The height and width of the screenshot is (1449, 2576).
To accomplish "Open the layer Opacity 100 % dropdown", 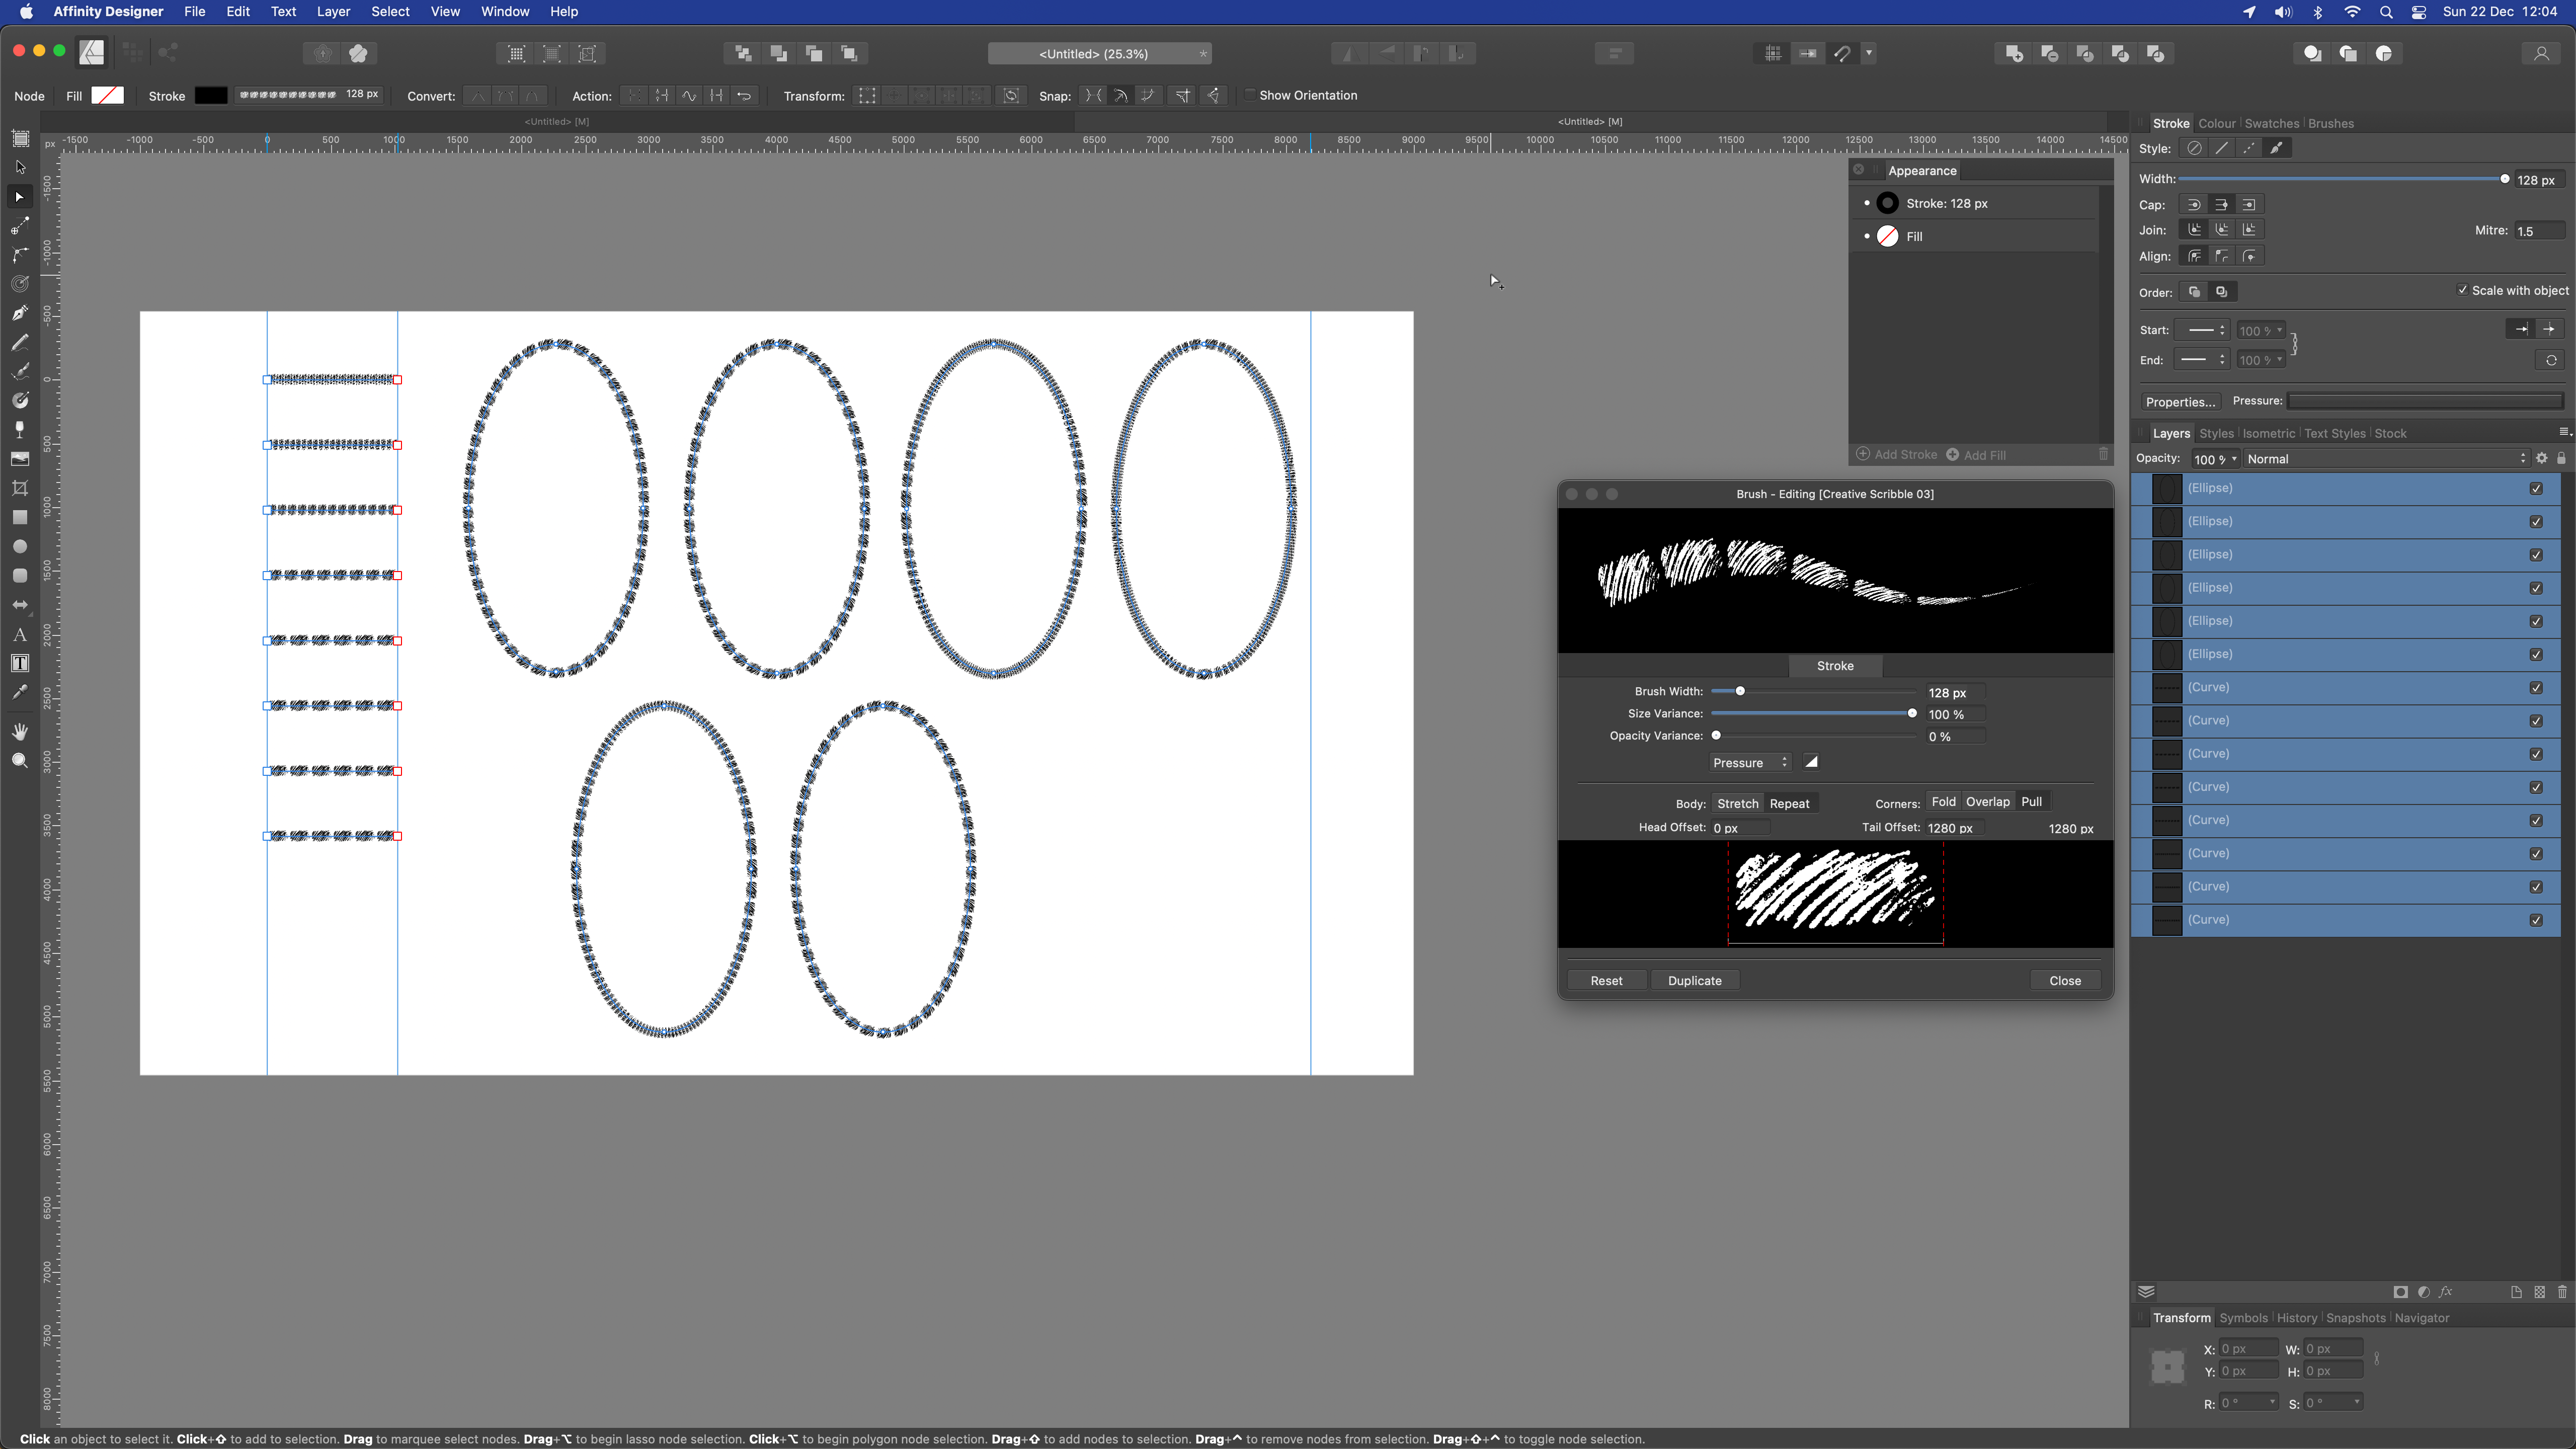I will [2233, 459].
